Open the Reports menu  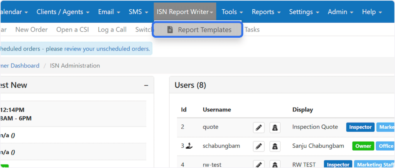tap(266, 12)
